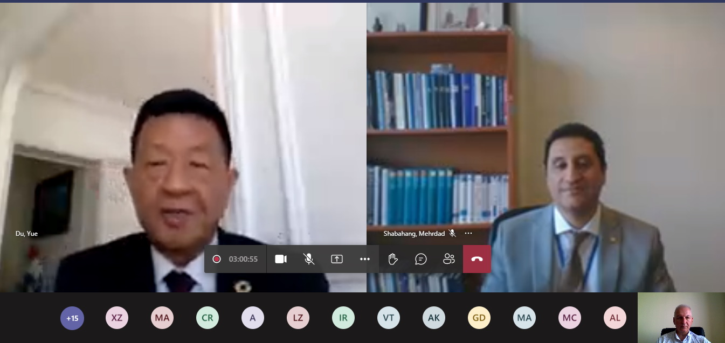Click the self-view video thumbnail
725x343 pixels.
[x=681, y=318]
